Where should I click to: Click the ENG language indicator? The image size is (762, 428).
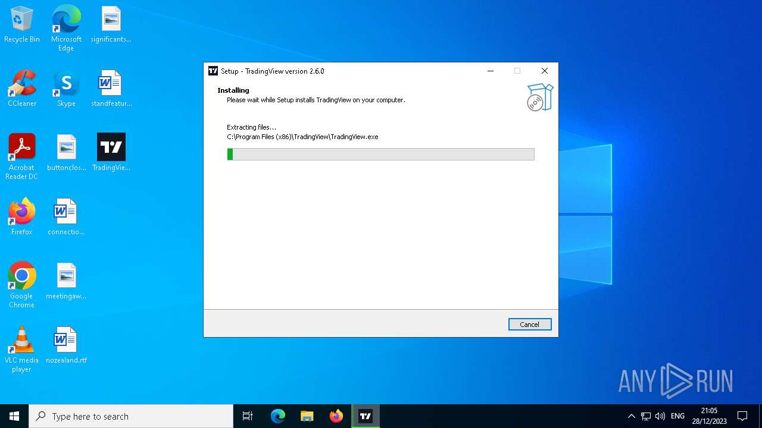[677, 416]
